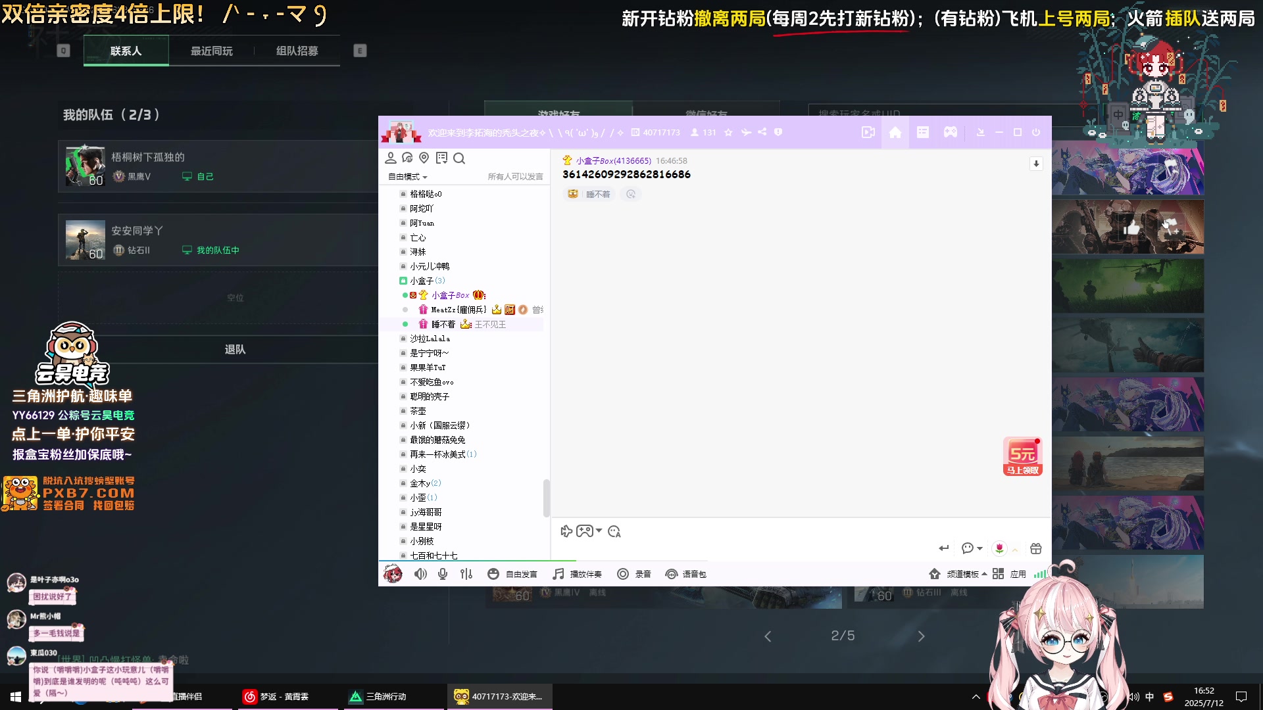The width and height of the screenshot is (1263, 710).
Task: Open the recent chat history icon
Action: [407, 158]
